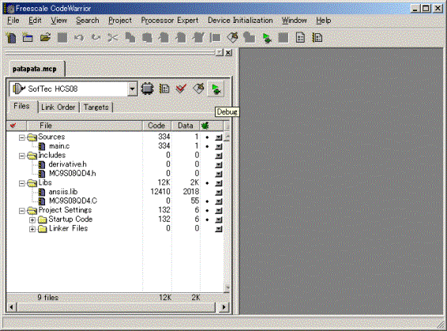
Task: Click the Undo arrow in the main toolbar
Action: click(x=79, y=38)
